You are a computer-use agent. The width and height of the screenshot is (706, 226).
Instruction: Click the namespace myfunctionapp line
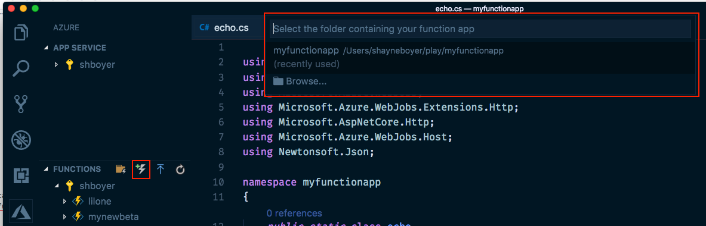point(312,183)
